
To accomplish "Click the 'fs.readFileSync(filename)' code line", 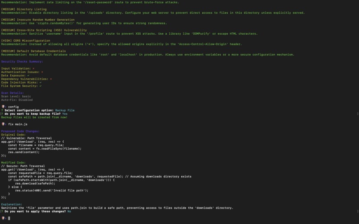I will [x=45, y=149].
